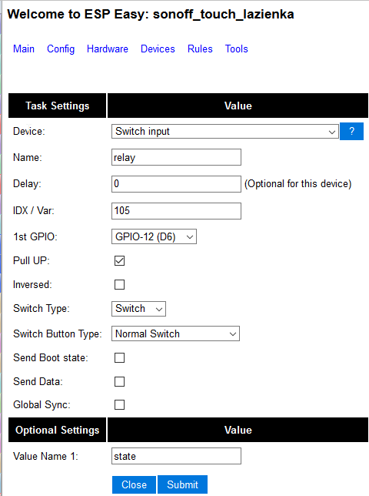Click the 'Switch Button Type:' label

(58, 334)
